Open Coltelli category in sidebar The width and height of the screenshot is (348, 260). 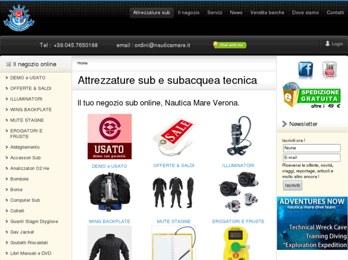tap(17, 211)
